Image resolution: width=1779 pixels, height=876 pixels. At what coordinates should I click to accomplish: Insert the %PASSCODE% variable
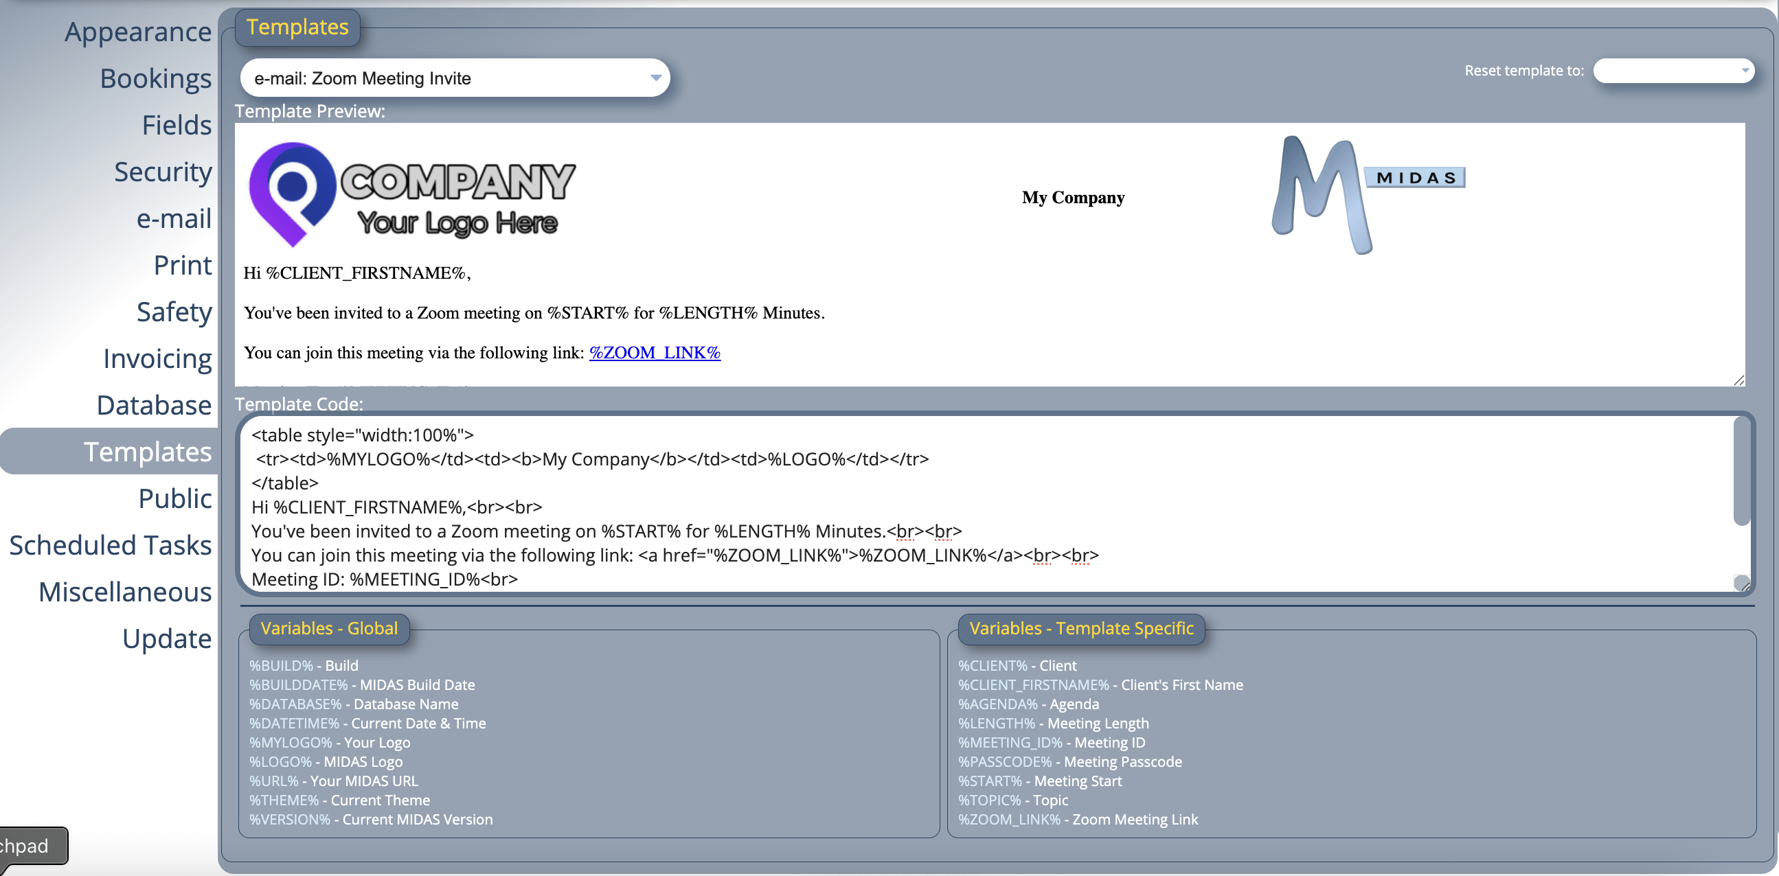tap(1005, 762)
